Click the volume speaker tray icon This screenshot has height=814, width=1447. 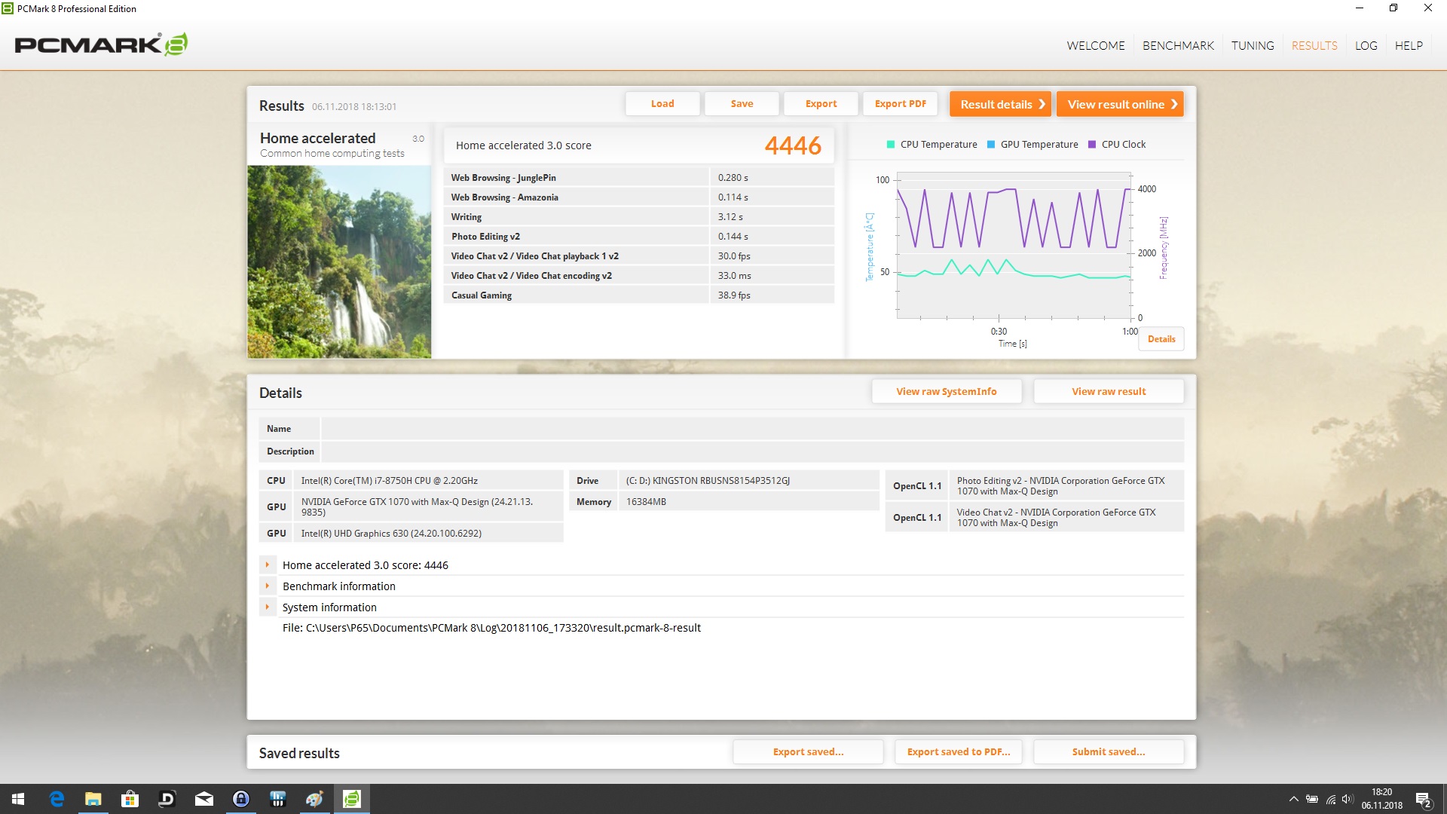[x=1348, y=799]
